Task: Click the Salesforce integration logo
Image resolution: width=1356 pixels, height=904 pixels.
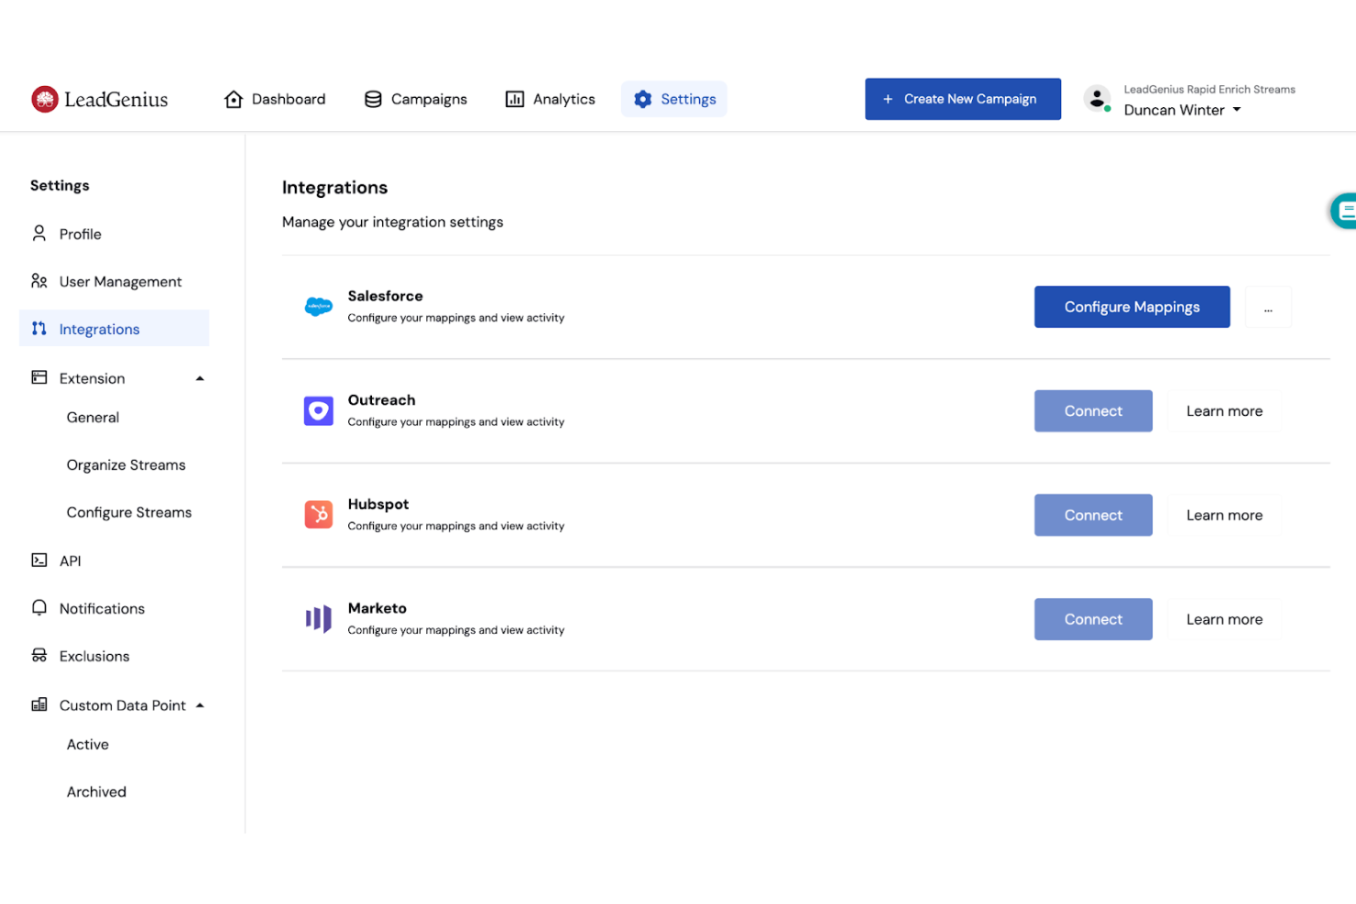Action: [x=318, y=306]
